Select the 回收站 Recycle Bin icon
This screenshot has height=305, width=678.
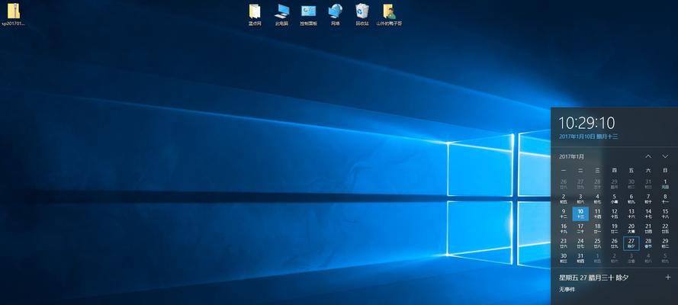(x=362, y=15)
